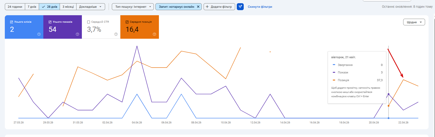Click the blue filter options icon

point(240,7)
